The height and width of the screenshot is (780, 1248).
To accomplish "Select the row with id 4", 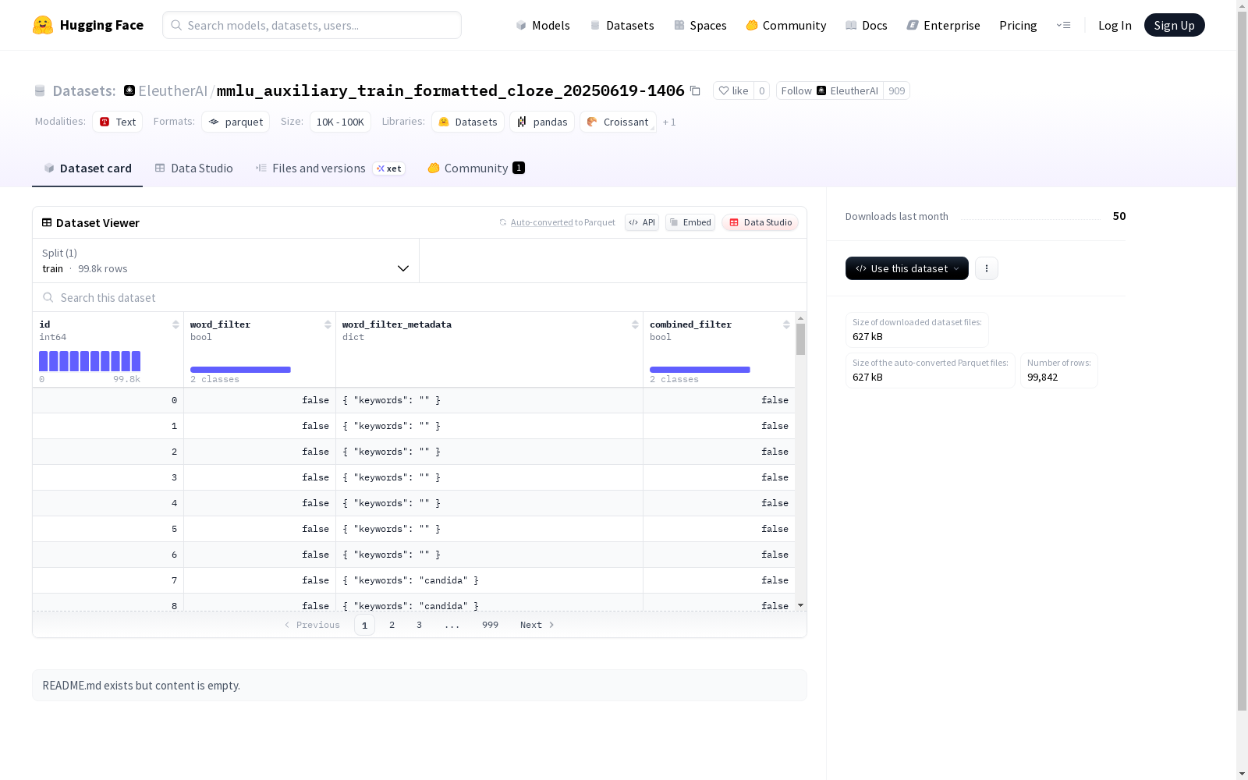I will pos(413,503).
